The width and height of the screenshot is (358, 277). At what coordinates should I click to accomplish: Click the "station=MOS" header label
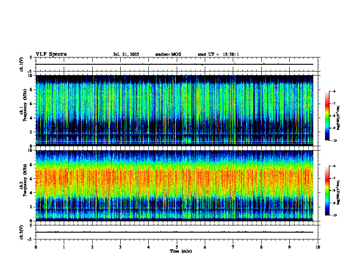pyautogui.click(x=168, y=54)
